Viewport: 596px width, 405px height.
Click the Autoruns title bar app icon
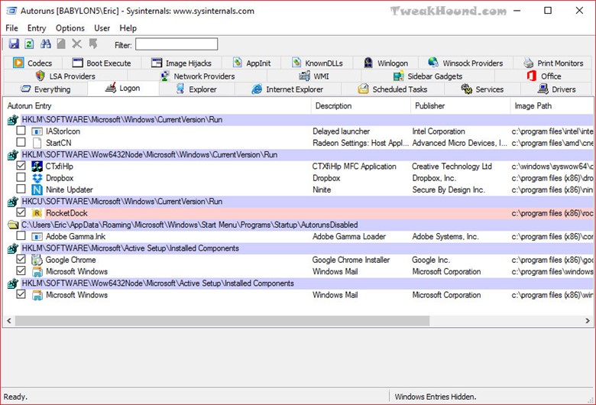(11, 11)
